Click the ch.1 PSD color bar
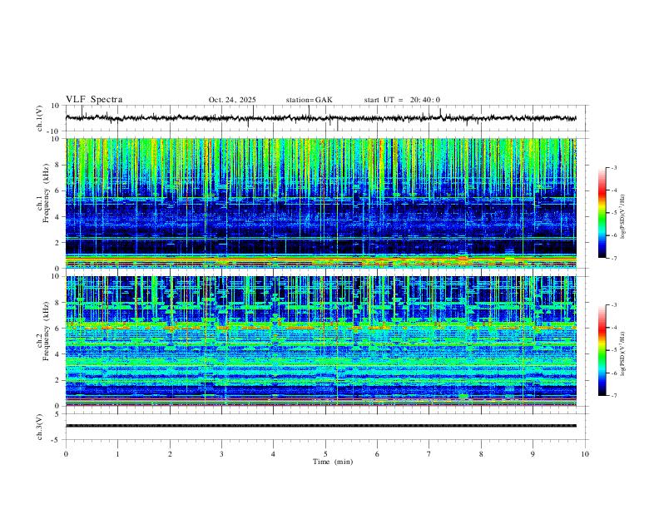The height and width of the screenshot is (509, 659). pos(602,213)
